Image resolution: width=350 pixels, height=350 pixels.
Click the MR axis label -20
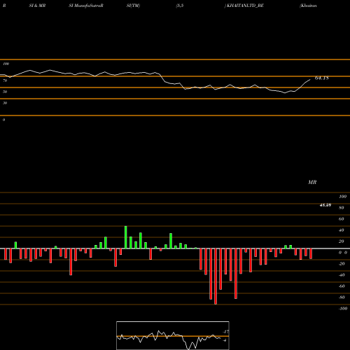click(x=342, y=264)
